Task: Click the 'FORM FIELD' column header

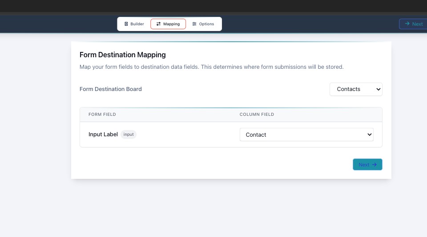Action: [102, 115]
